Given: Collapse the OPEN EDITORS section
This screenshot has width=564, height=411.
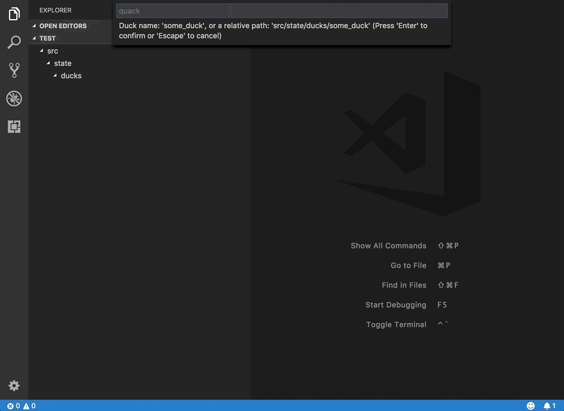Looking at the screenshot, I should tap(34, 25).
